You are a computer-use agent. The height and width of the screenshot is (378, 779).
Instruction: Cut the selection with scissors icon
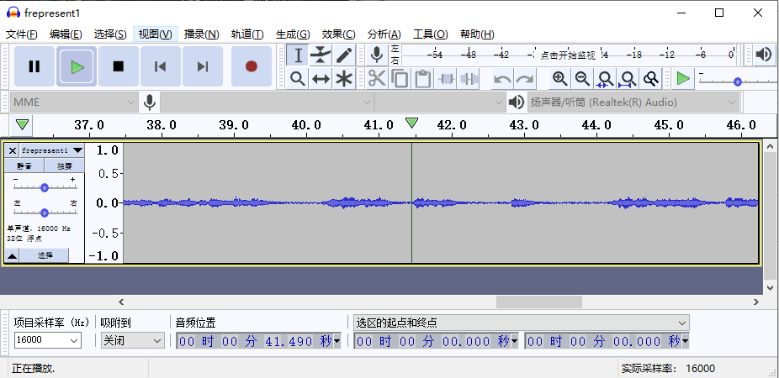point(377,78)
